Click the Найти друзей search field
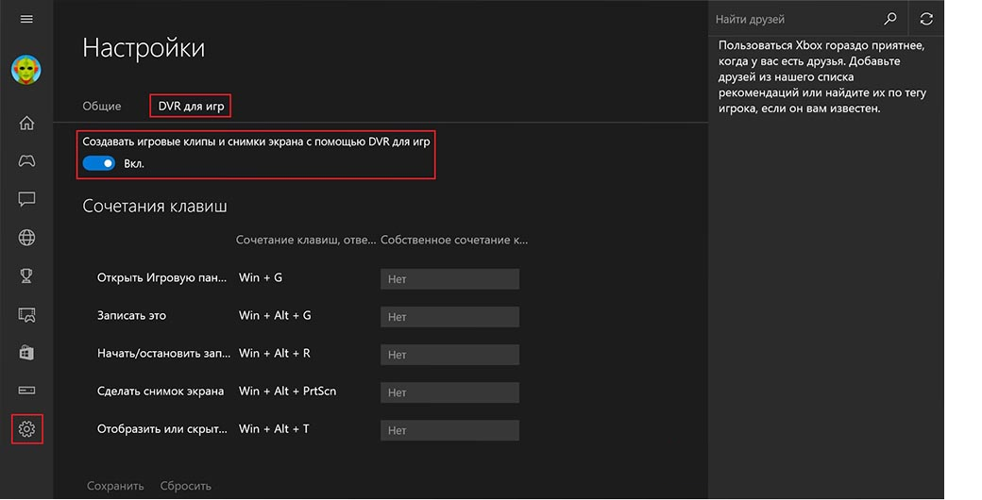 click(795, 20)
